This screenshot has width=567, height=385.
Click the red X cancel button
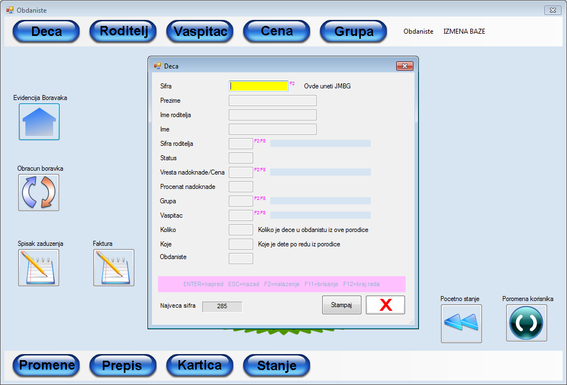[x=385, y=305]
